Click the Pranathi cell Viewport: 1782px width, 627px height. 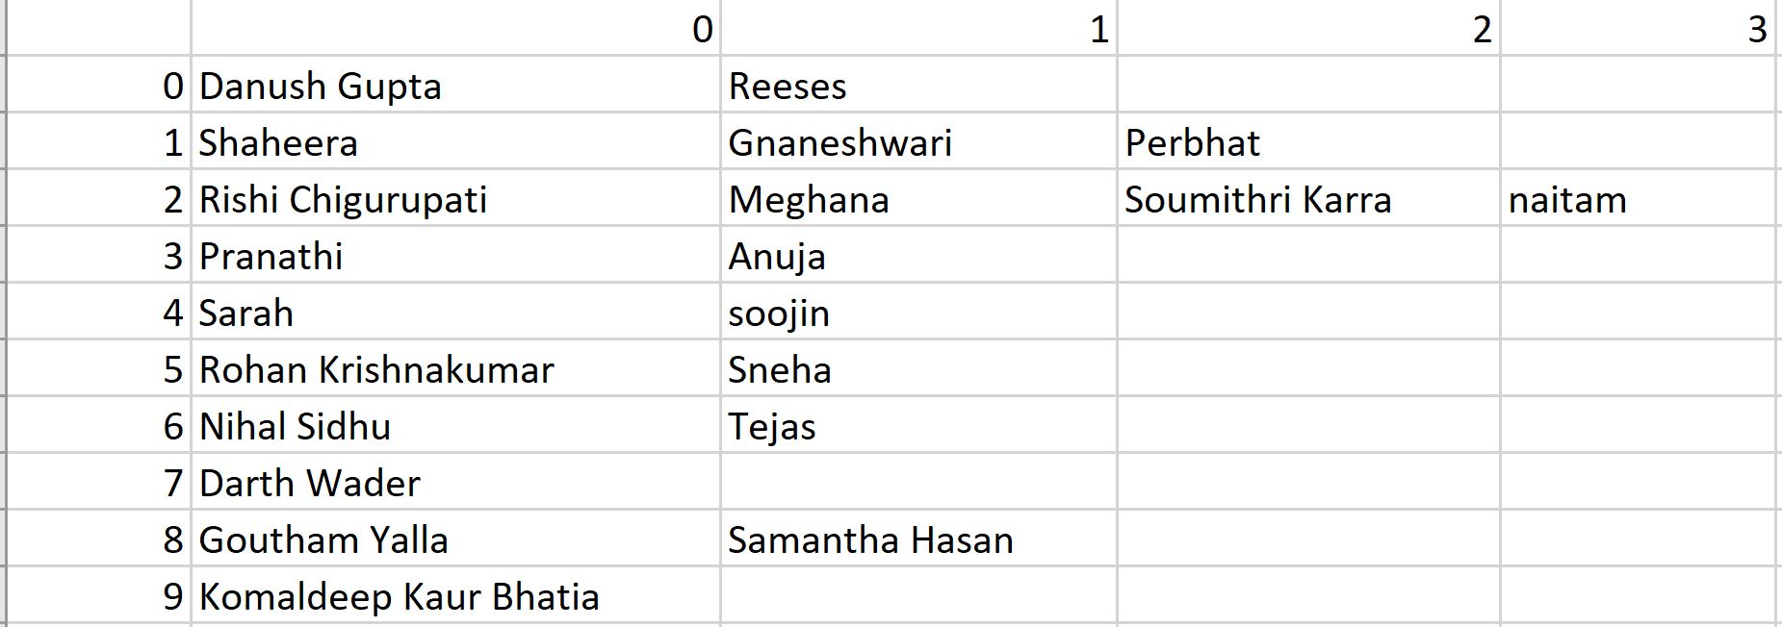tap(455, 255)
